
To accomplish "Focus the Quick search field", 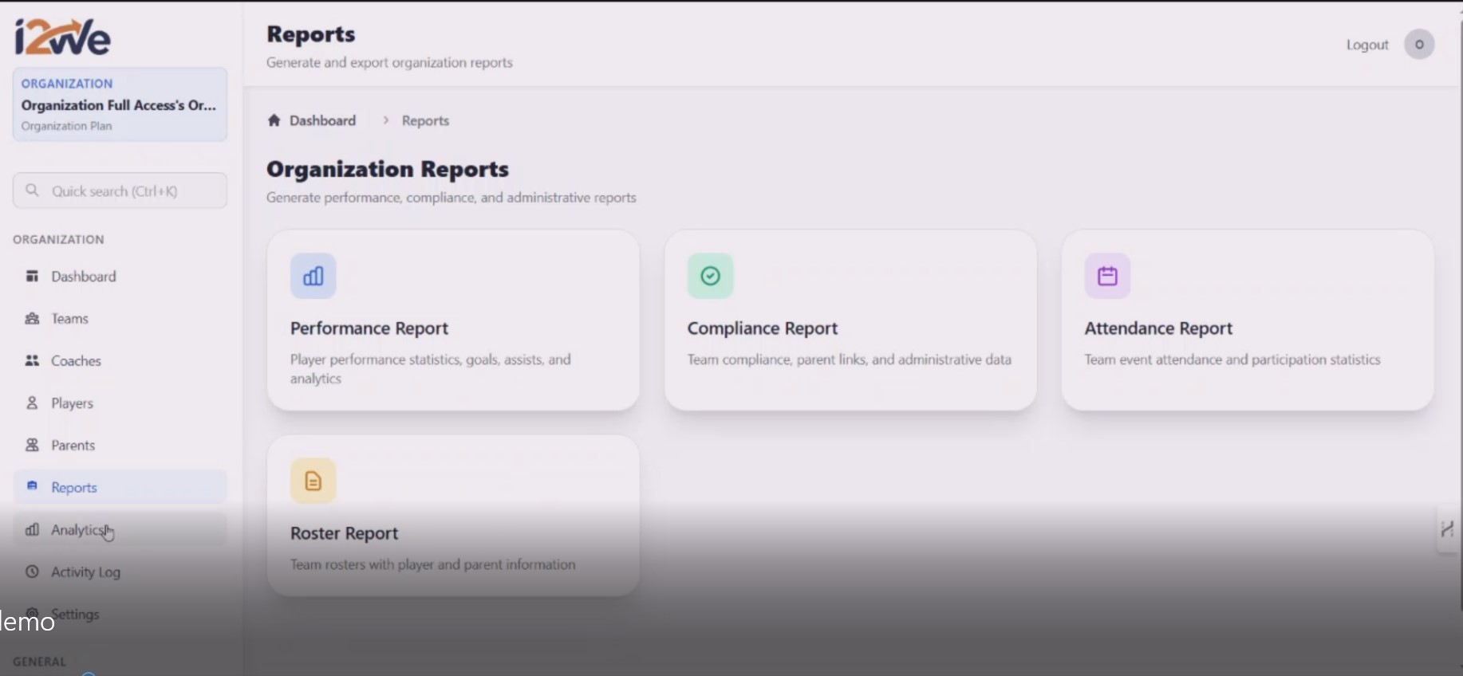I will (120, 191).
